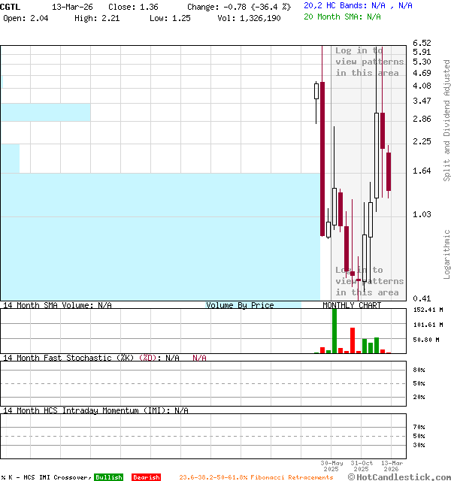This screenshot has height=481, width=451.
Task: Click the tall white candlestick near 2.86
Action: [377, 156]
